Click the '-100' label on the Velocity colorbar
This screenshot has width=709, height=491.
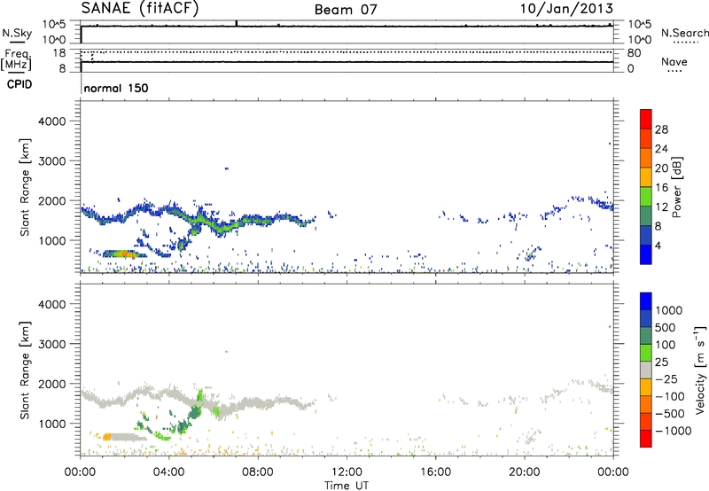[x=670, y=396]
